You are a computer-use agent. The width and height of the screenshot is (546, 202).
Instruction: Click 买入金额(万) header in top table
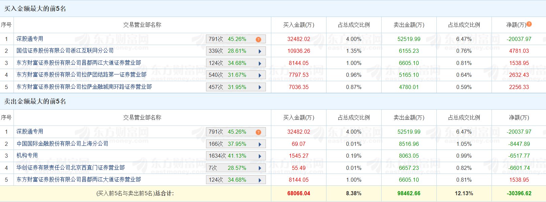298,25
